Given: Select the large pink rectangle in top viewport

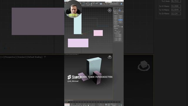Looking at the screenshot, I should pos(78,43).
